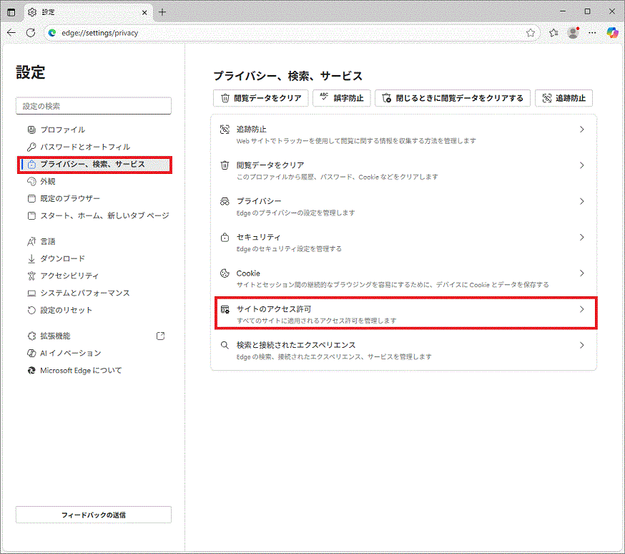Expand the サイトのアクセス許可 row
The image size is (625, 554).
[x=404, y=314]
